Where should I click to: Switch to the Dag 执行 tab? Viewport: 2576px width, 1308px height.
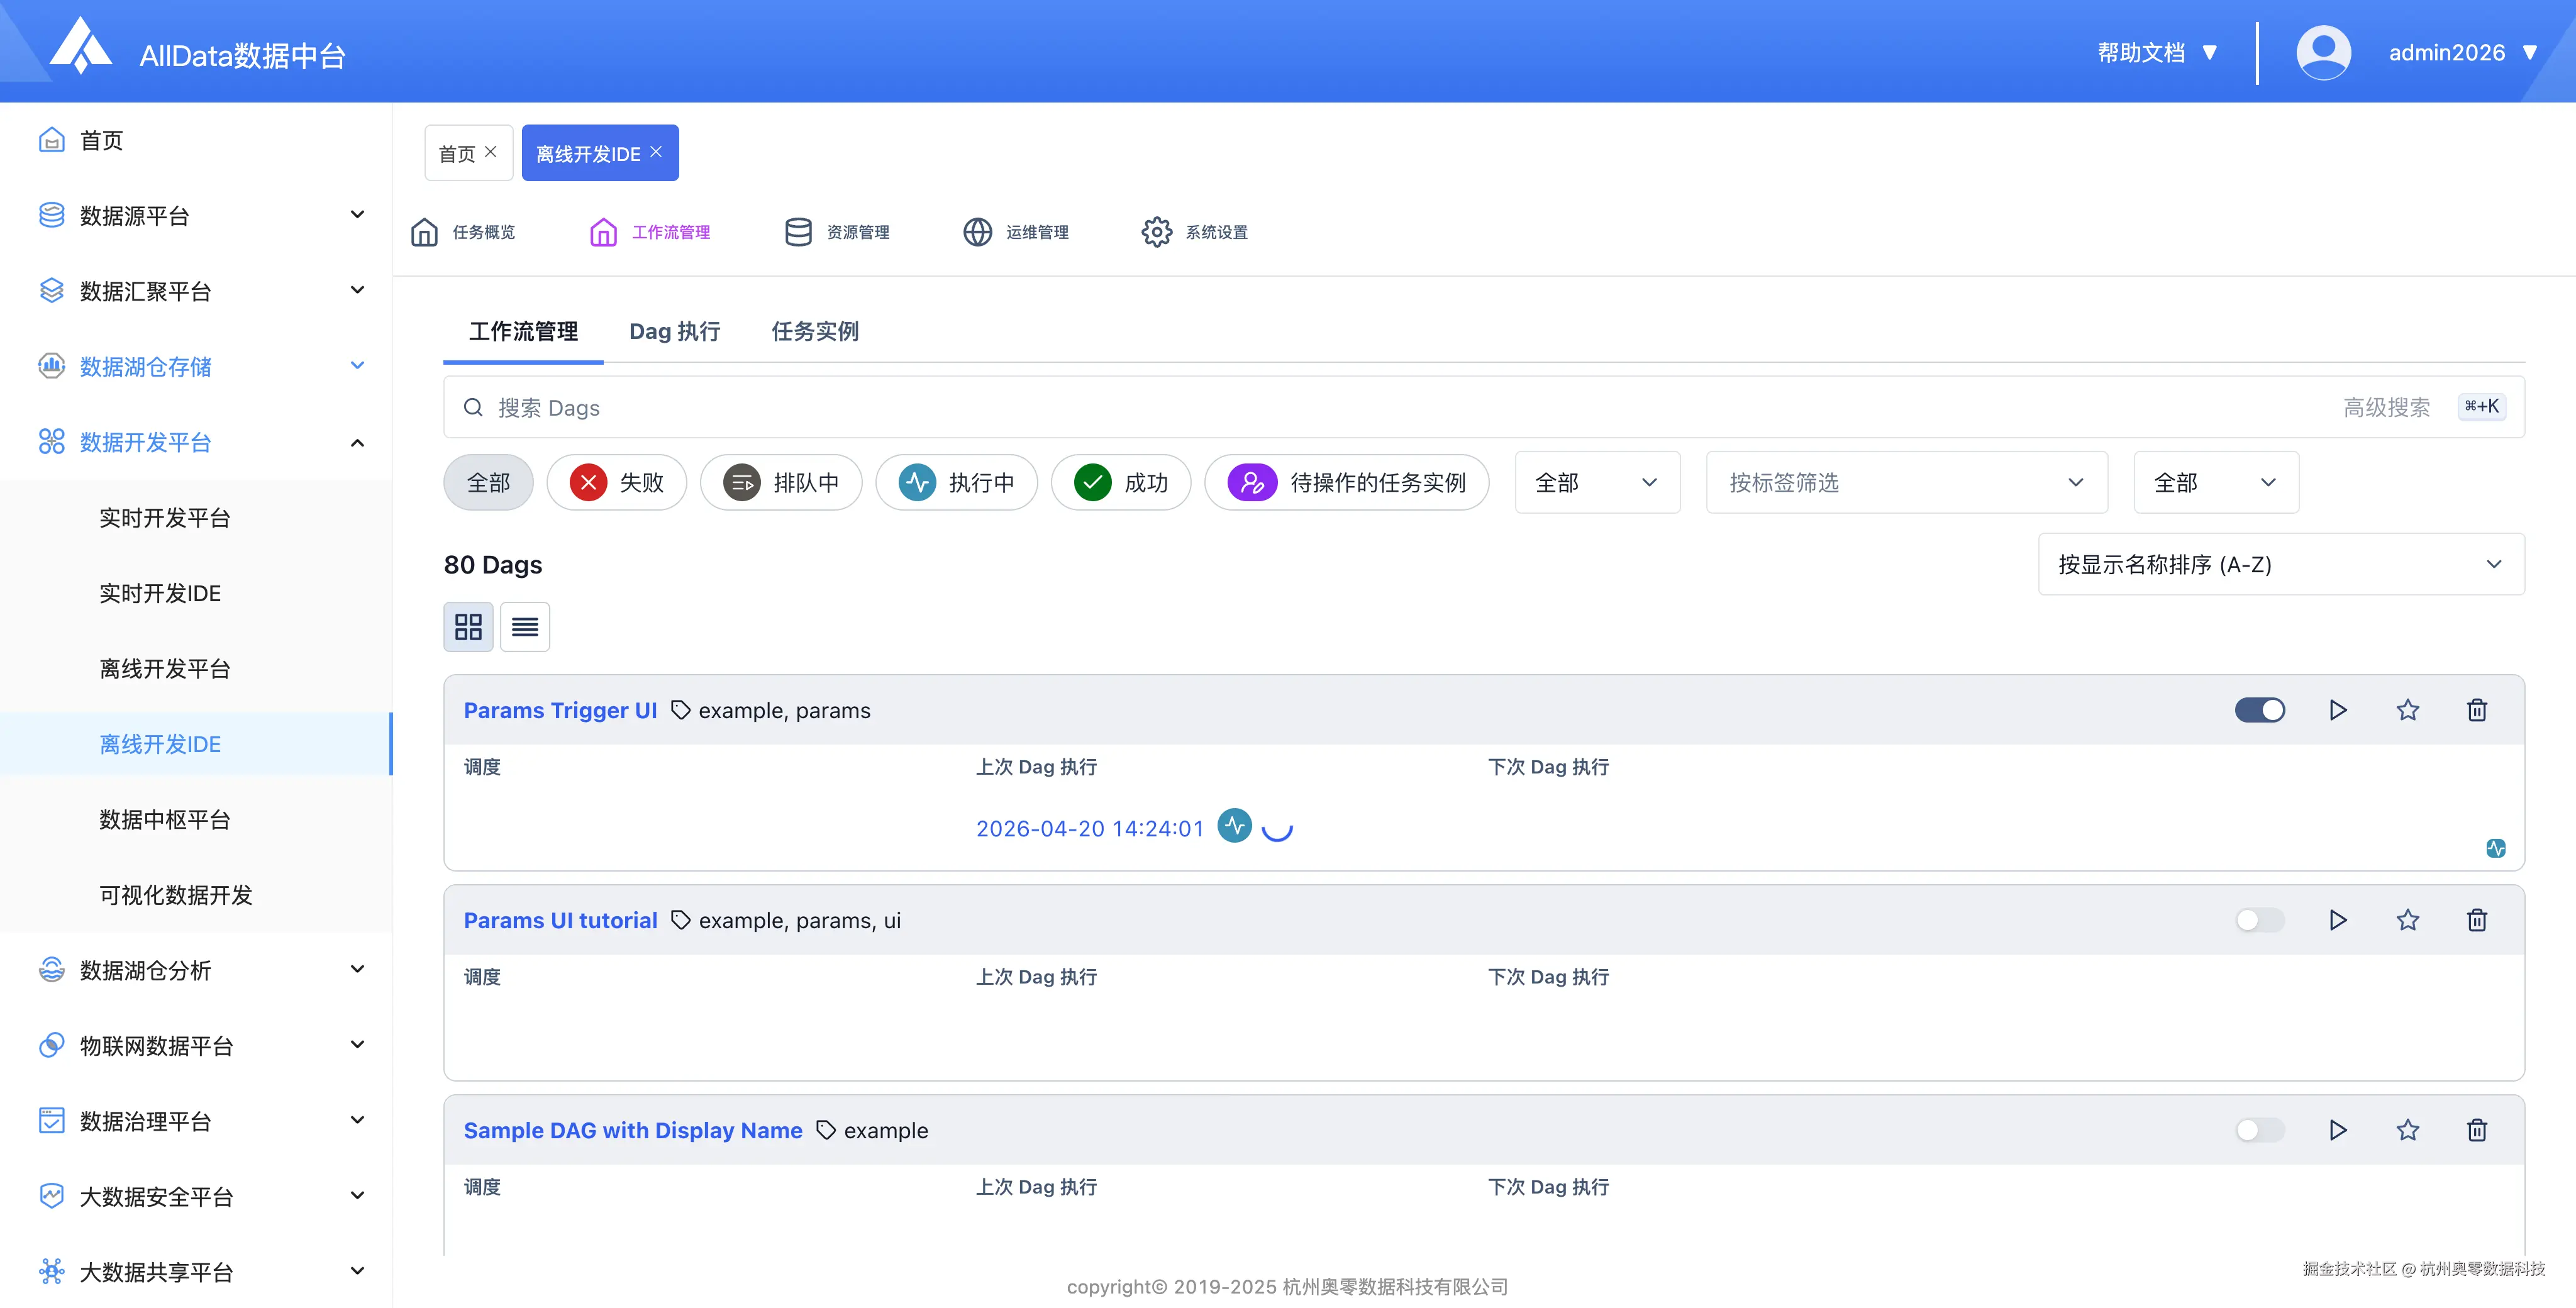(674, 331)
